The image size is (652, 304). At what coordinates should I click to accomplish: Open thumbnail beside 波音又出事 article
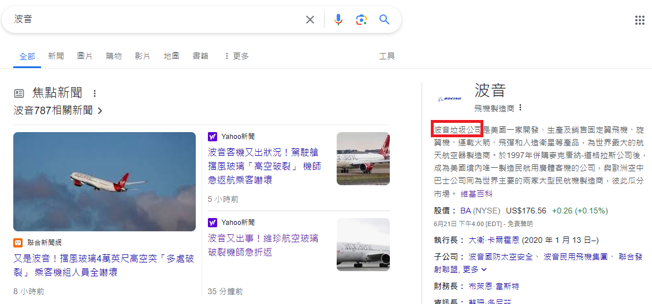363,245
